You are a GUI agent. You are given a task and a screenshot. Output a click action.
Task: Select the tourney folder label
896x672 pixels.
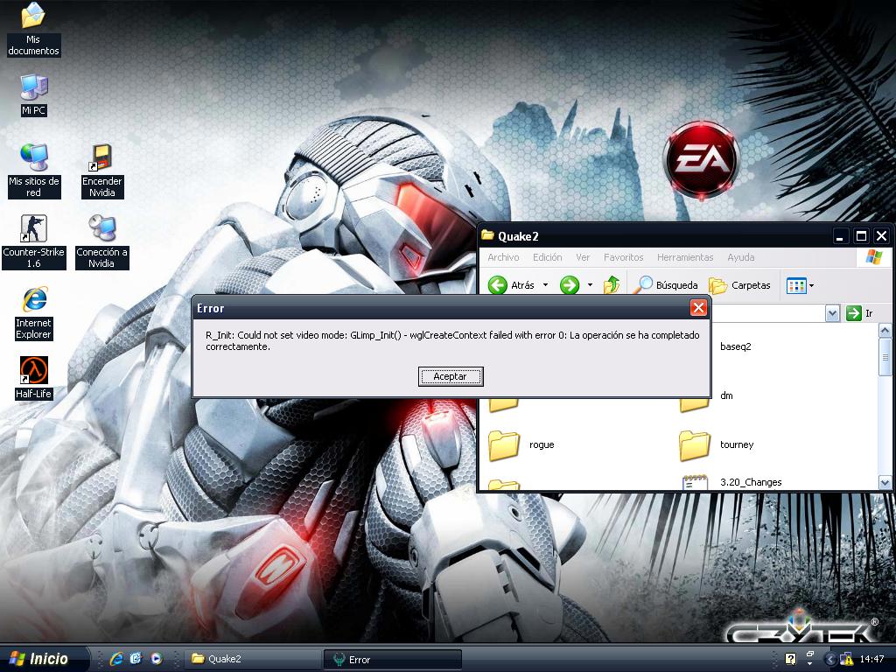click(737, 444)
